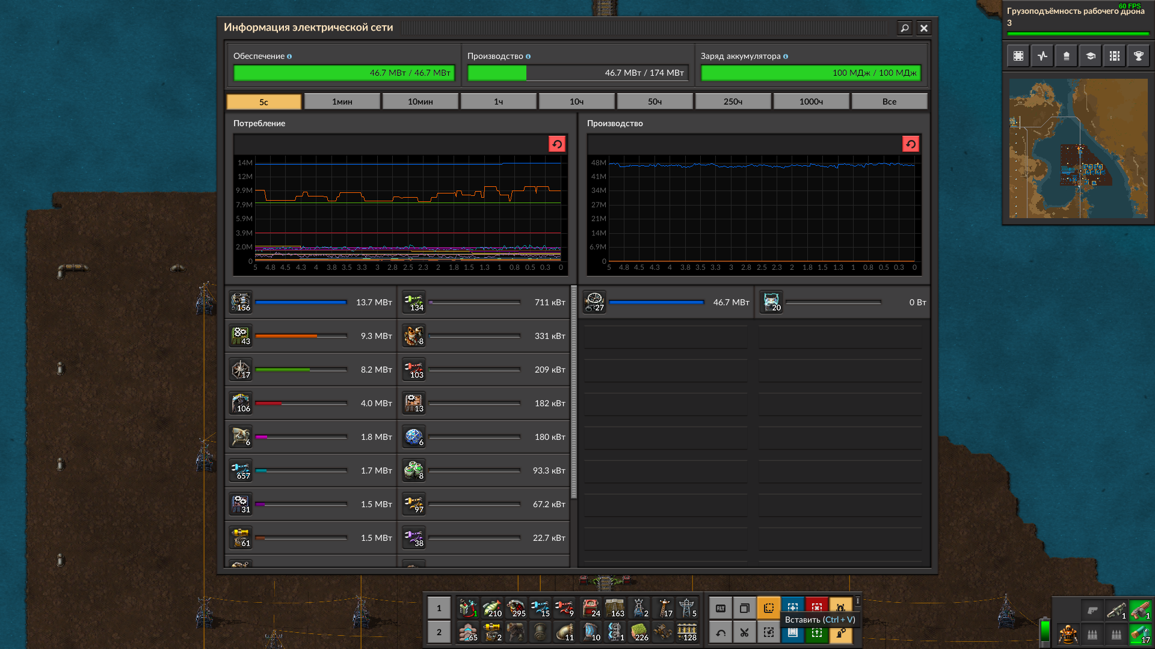This screenshot has width=1155, height=649.
Task: Click the search magnifier in the network window header
Action: 905,28
